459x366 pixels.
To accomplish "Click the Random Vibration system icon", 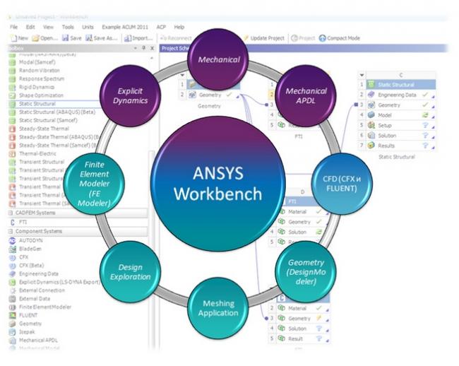I will coord(12,71).
